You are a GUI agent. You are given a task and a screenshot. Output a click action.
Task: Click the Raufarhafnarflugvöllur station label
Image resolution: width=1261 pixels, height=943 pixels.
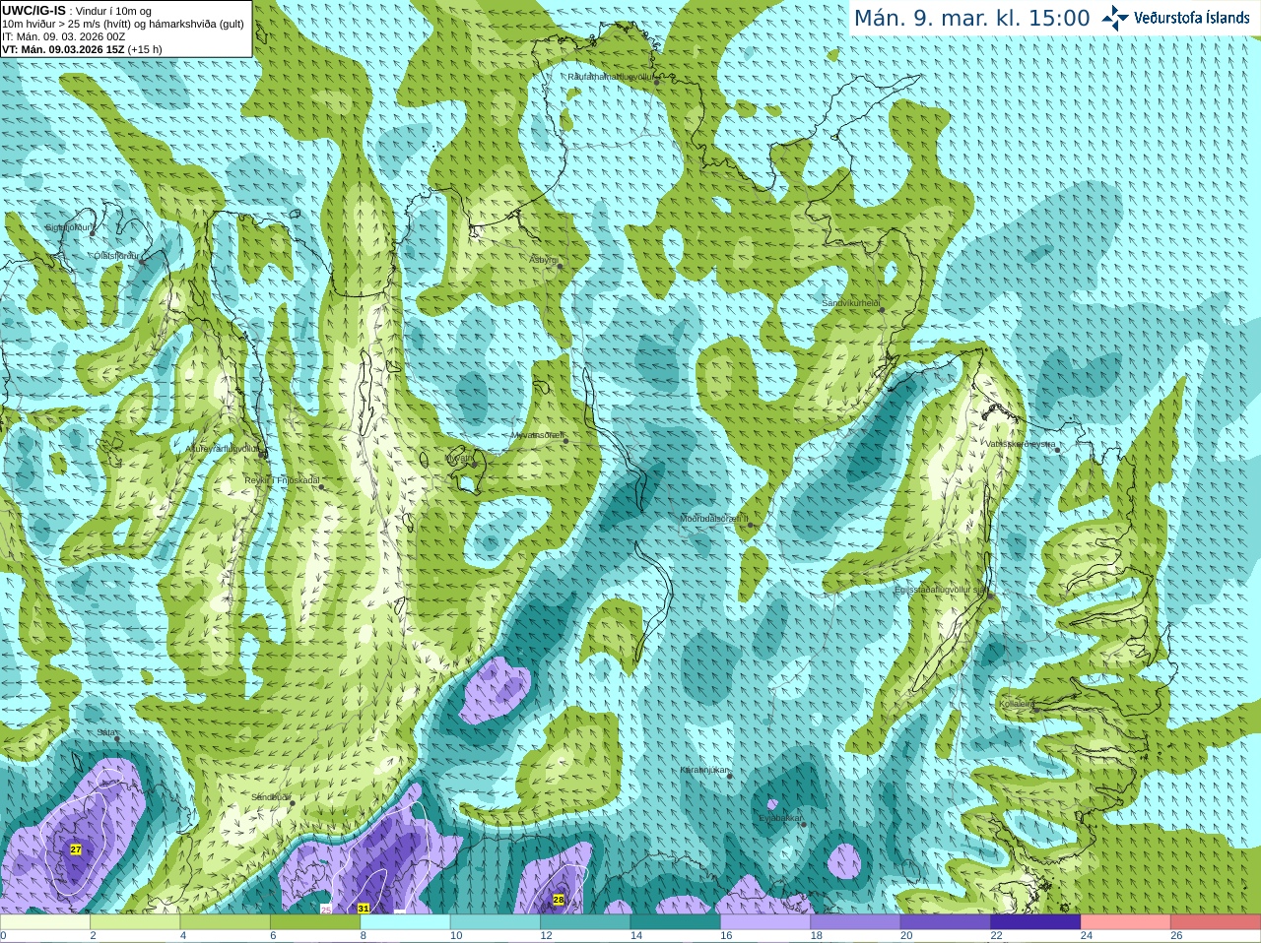click(610, 76)
